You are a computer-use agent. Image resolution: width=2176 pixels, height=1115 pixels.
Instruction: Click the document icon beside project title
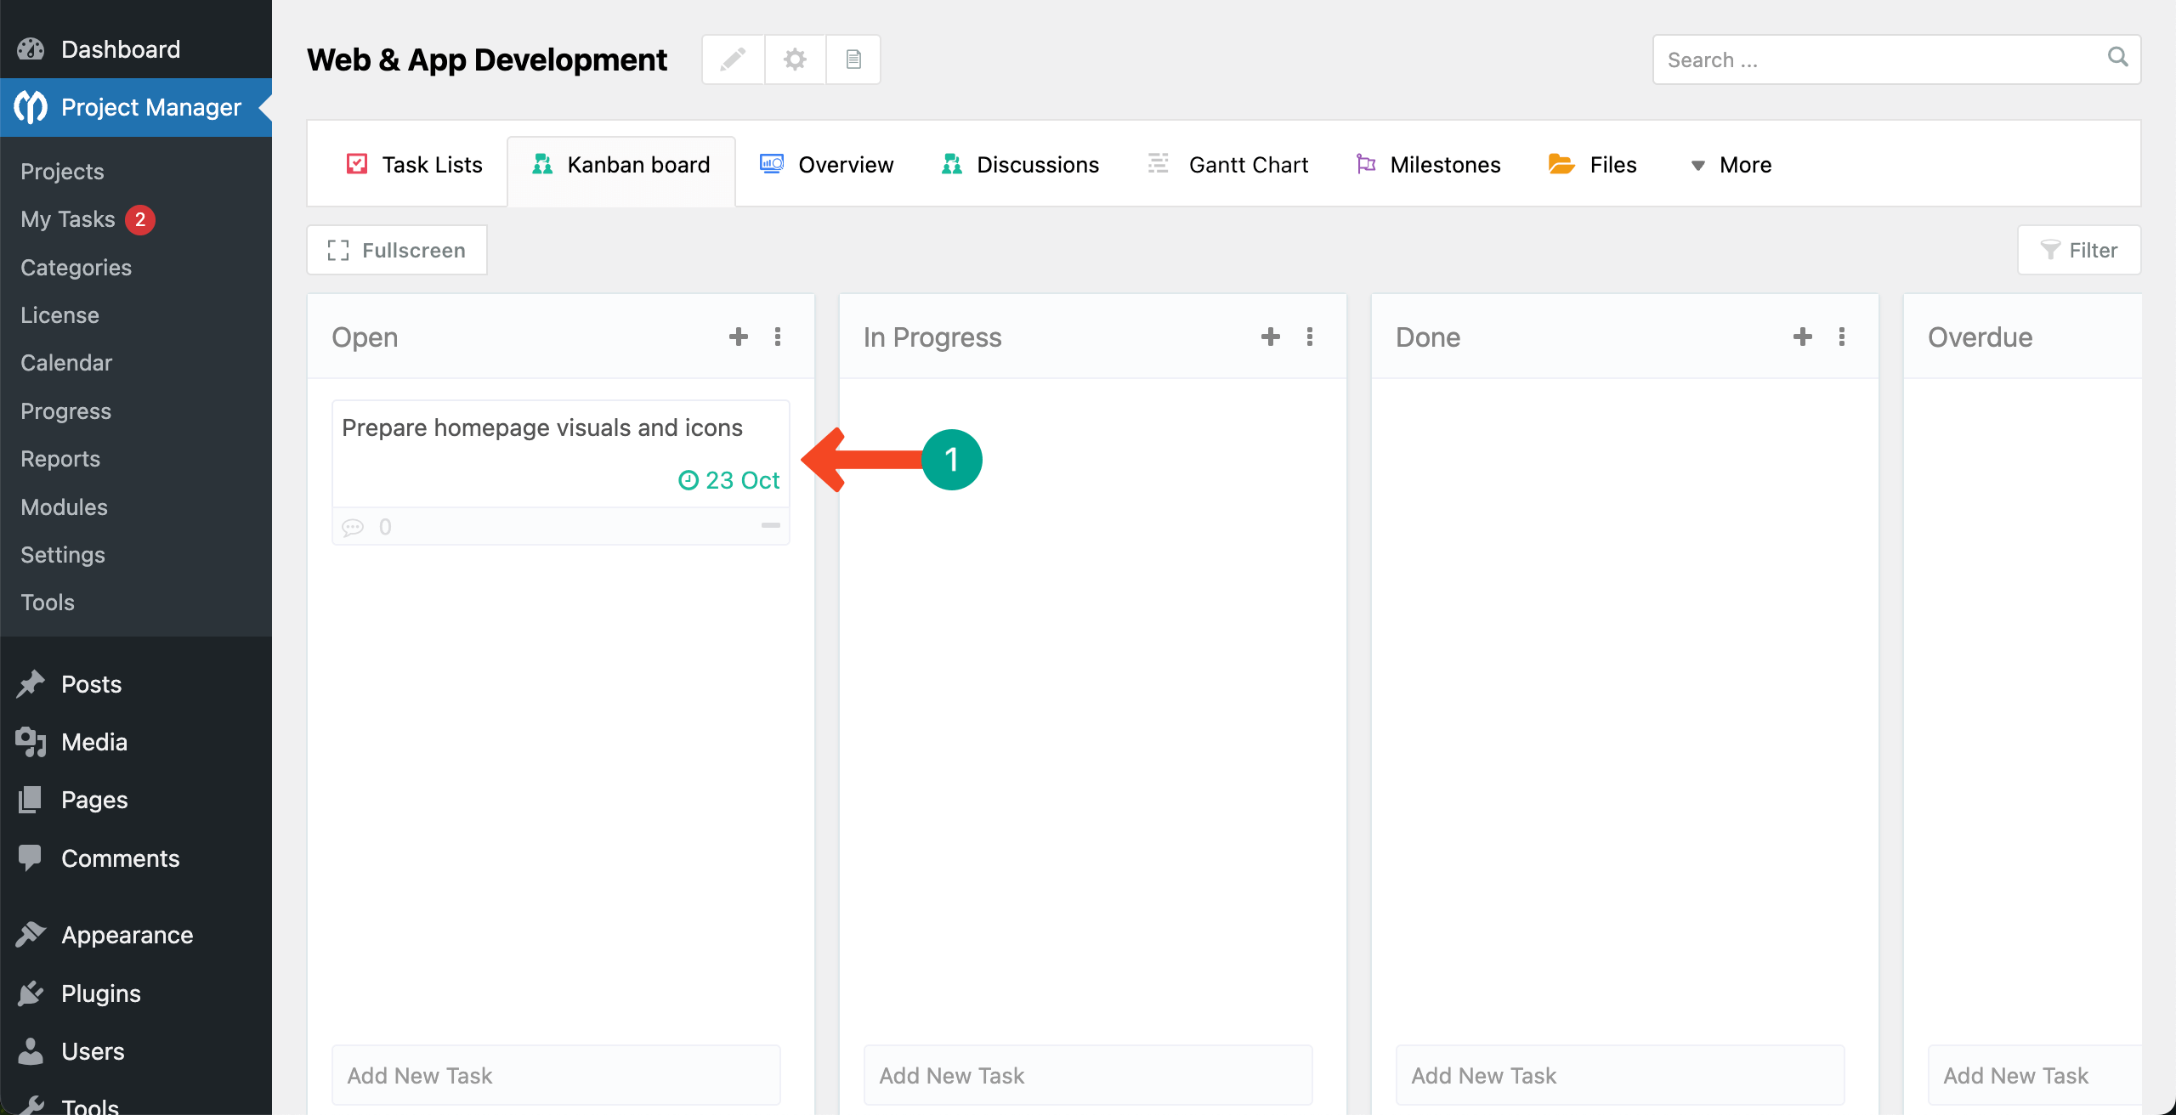(x=853, y=59)
